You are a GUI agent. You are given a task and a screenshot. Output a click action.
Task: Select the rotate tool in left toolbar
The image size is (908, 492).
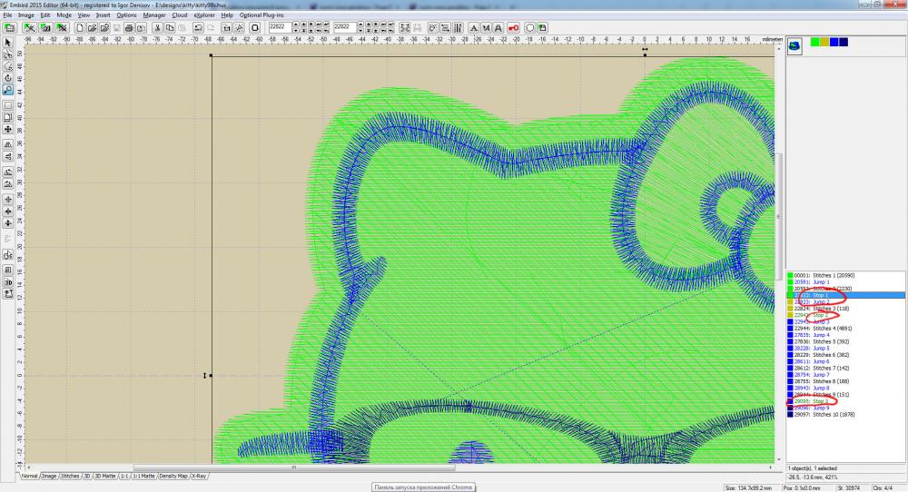tap(7, 78)
